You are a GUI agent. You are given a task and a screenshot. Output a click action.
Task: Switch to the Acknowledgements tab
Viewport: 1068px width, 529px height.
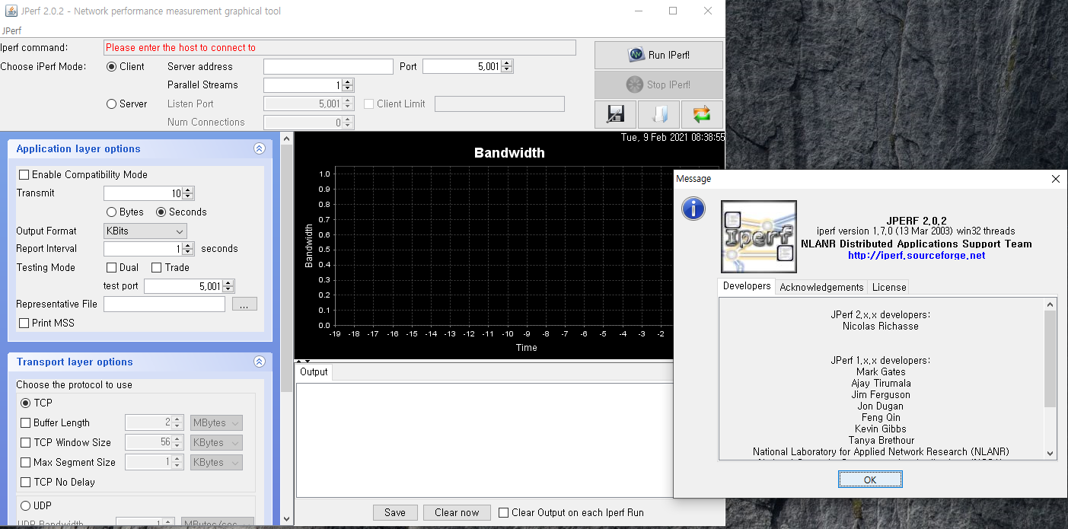[821, 287]
